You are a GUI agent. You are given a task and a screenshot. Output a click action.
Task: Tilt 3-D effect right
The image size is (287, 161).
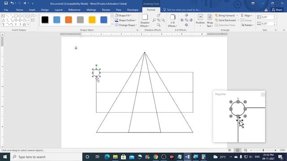pyautogui.click(x=191, y=20)
